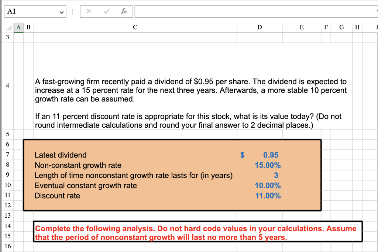Click the Discount rate cell showing 11.00%

[x=268, y=196]
